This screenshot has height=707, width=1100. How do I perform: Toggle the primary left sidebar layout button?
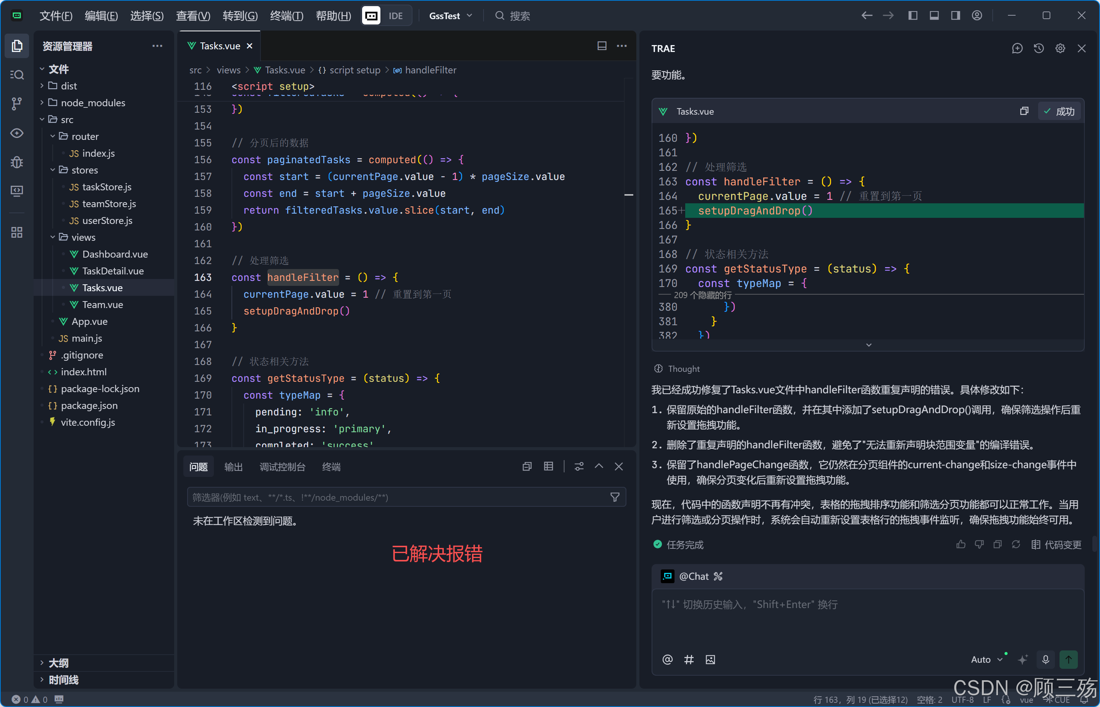coord(912,16)
